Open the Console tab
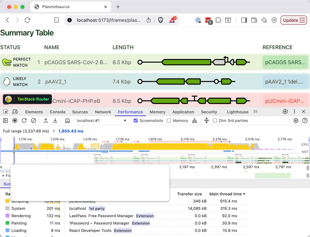Image resolution: width=310 pixels, height=237 pixels. tap(57, 112)
